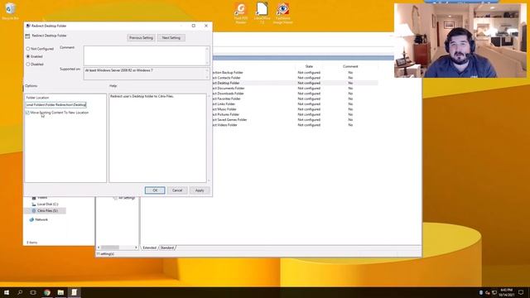Open LibreOffice desktop shortcut
This screenshot has width=530, height=298.
(262, 13)
